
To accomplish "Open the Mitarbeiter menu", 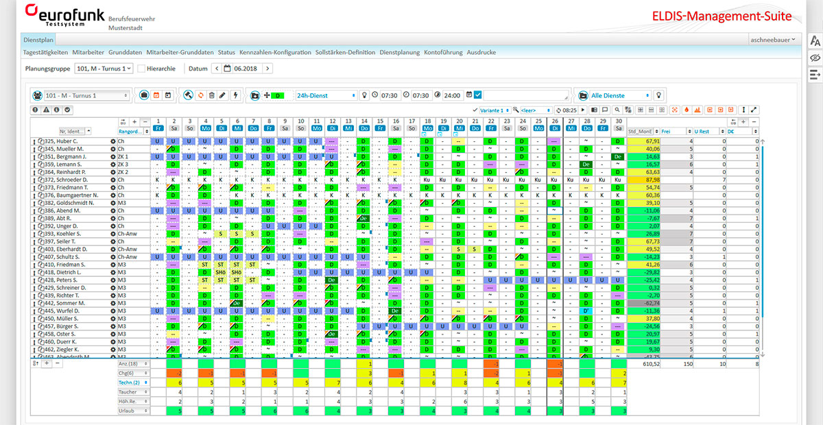I will click(88, 52).
